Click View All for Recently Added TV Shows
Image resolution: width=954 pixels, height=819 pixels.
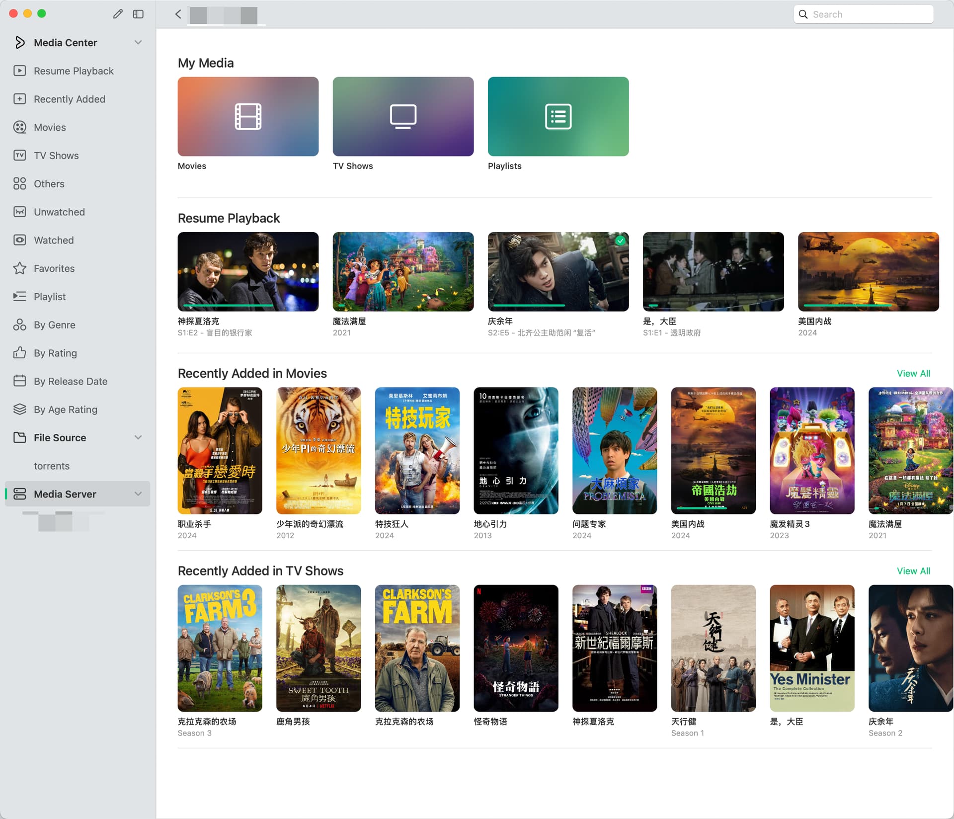[913, 571]
